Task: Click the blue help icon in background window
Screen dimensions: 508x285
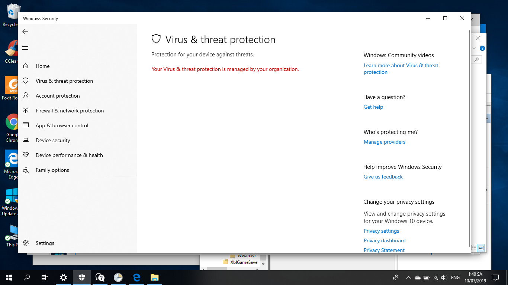Action: (482, 48)
